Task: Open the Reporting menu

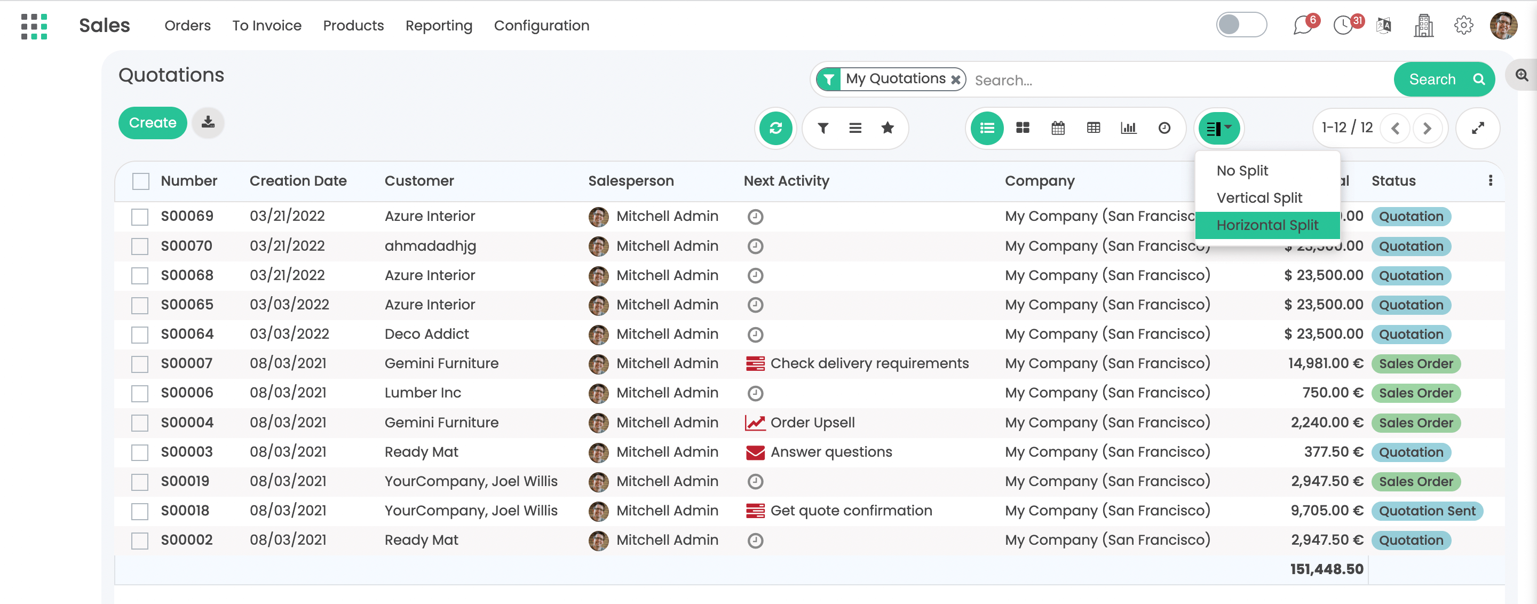Action: 439,26
